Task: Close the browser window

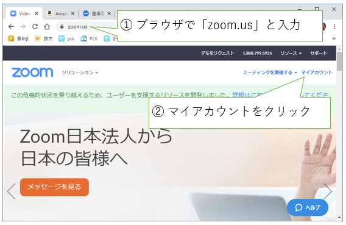Action: point(334,9)
